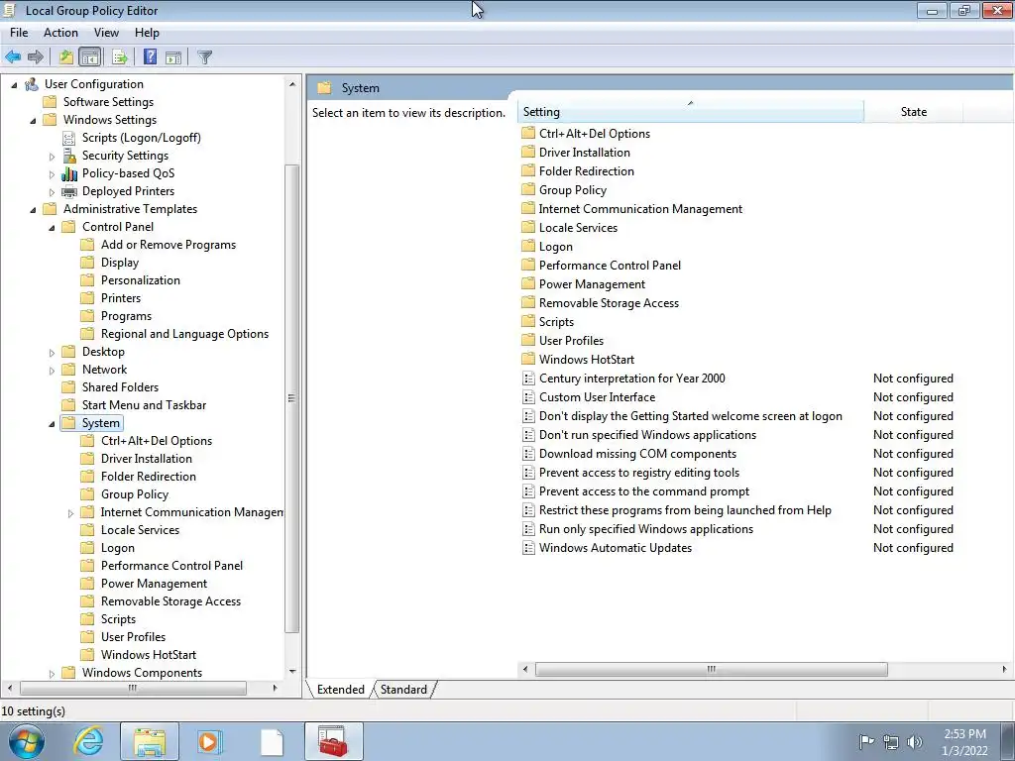Select Shared Folders in the tree
The width and height of the screenshot is (1015, 761).
coord(120,387)
